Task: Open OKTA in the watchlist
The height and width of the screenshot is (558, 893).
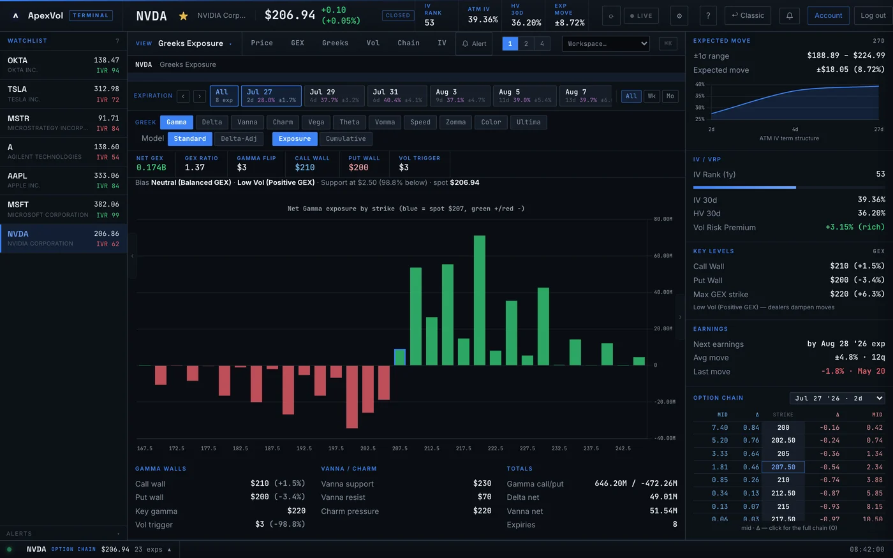Action: (63, 65)
